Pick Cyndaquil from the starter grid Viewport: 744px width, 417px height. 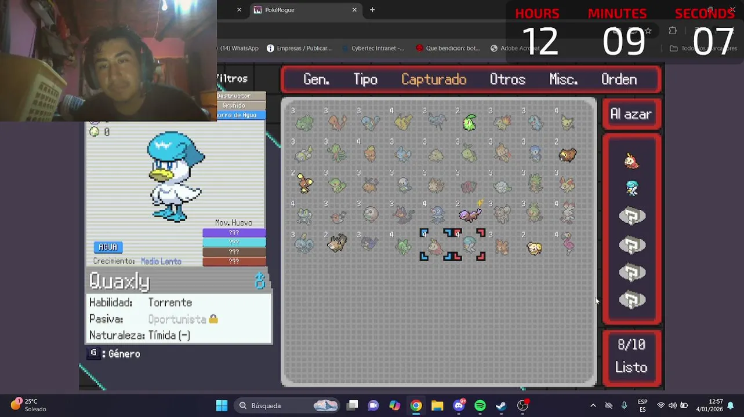coord(502,122)
